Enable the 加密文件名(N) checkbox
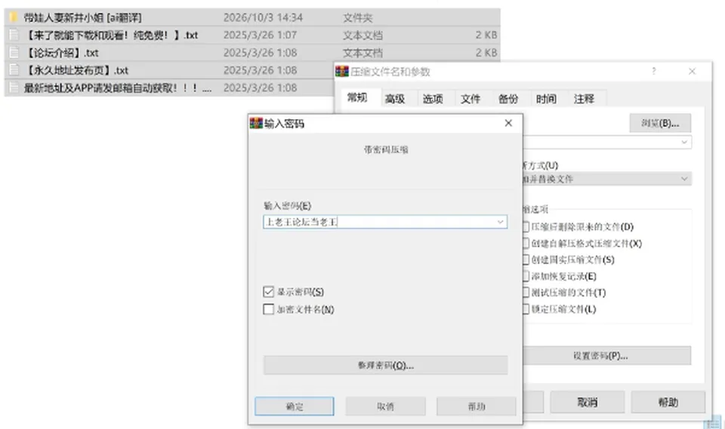 pyautogui.click(x=268, y=309)
